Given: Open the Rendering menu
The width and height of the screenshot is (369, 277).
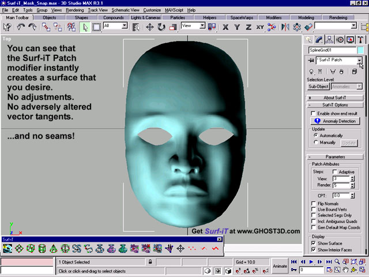Looking at the screenshot, I should click(75, 10).
